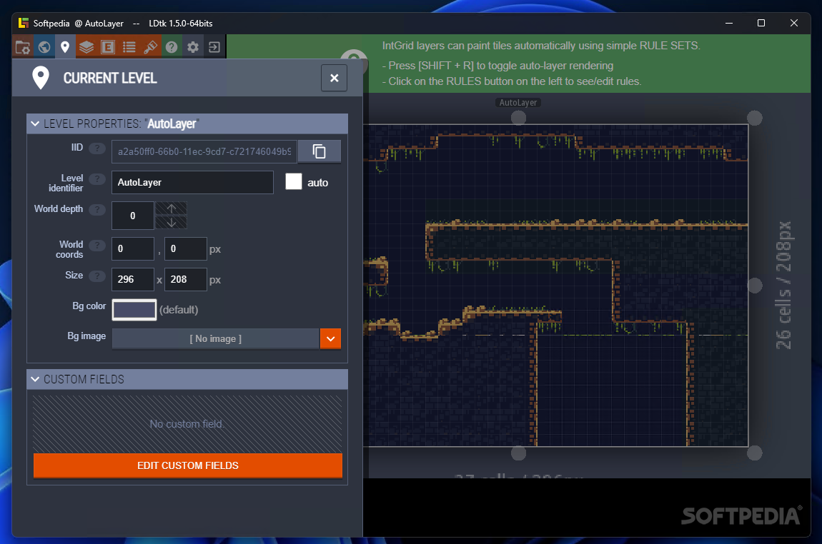Viewport: 822px width, 544px height.
Task: Show help for World depth
Action: coord(97,209)
